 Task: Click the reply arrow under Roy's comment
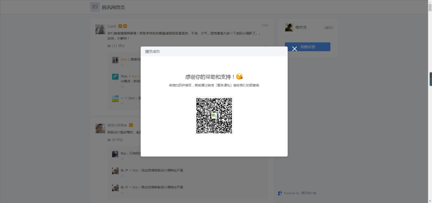pos(122,159)
